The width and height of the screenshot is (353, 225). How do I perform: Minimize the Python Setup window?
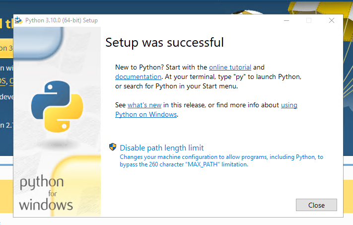(x=286, y=20)
